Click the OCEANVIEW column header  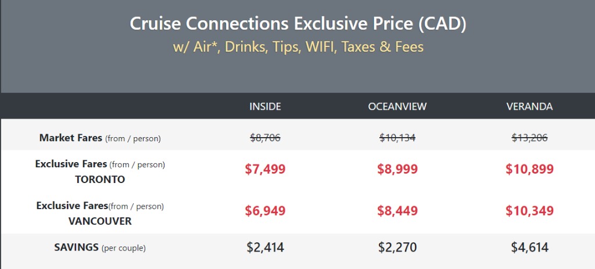pos(397,107)
